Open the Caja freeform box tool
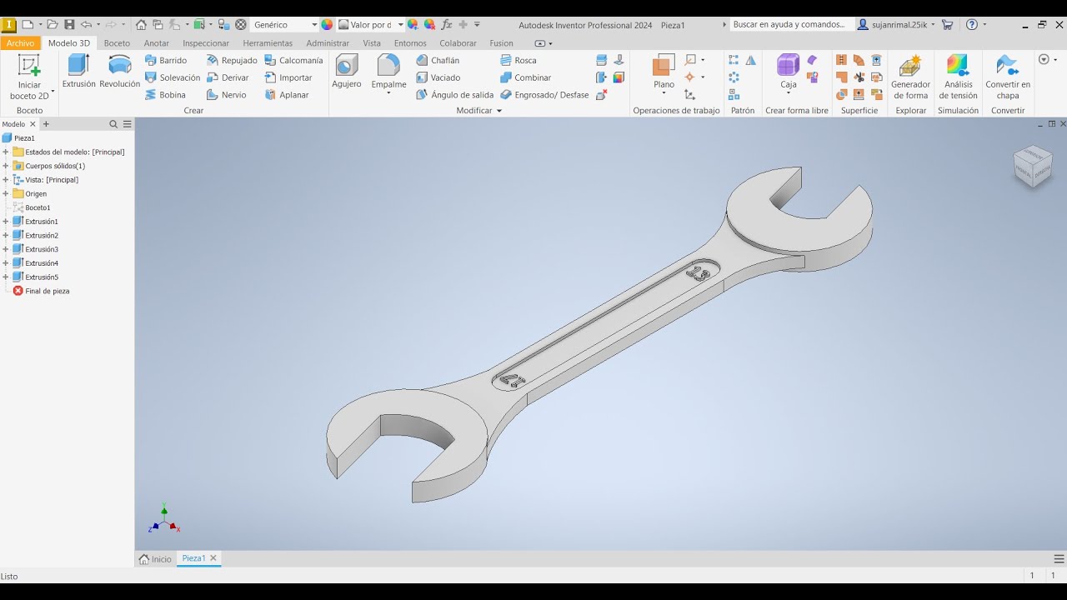 pyautogui.click(x=788, y=73)
